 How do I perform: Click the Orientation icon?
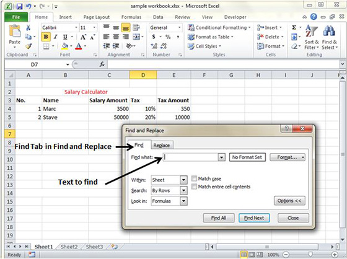(x=130, y=46)
